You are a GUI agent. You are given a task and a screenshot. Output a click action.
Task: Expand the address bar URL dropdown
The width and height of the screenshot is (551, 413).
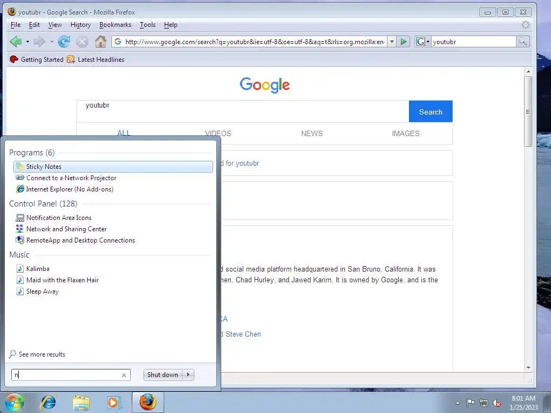392,42
